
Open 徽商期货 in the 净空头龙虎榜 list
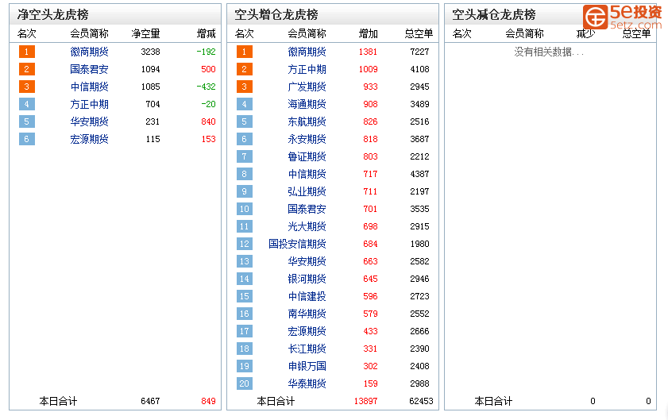click(89, 52)
